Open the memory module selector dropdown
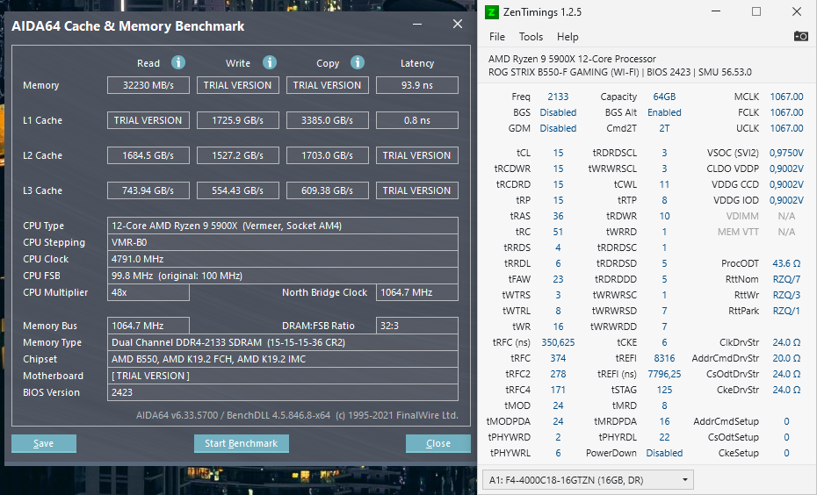The height and width of the screenshot is (495, 817). [x=588, y=480]
